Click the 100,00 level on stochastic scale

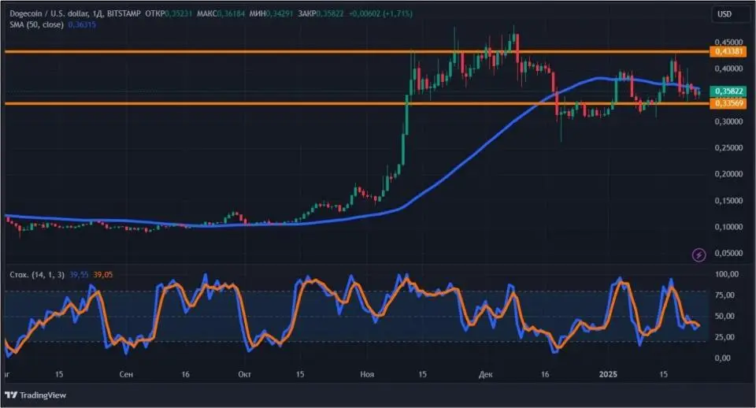coord(725,274)
